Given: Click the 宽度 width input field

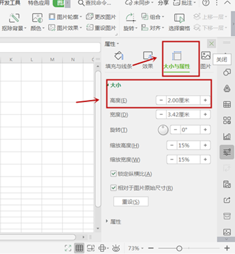Looking at the screenshot, I should [183, 115].
